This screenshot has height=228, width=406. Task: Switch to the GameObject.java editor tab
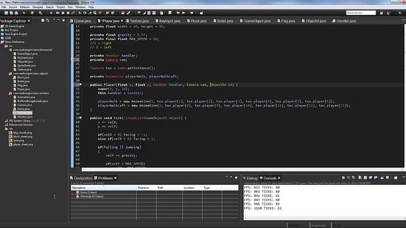tap(255, 21)
